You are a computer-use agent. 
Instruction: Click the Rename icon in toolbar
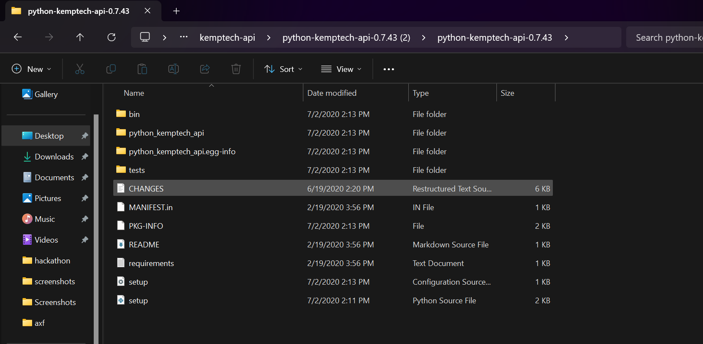pos(174,69)
